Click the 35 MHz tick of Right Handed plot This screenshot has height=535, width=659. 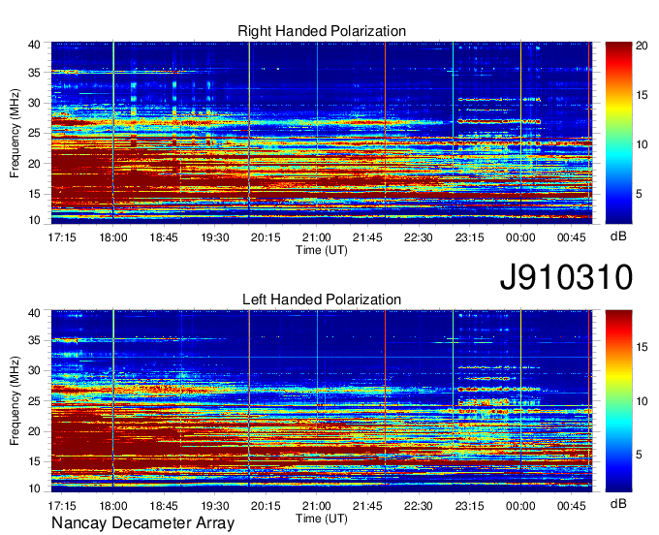pyautogui.click(x=34, y=73)
